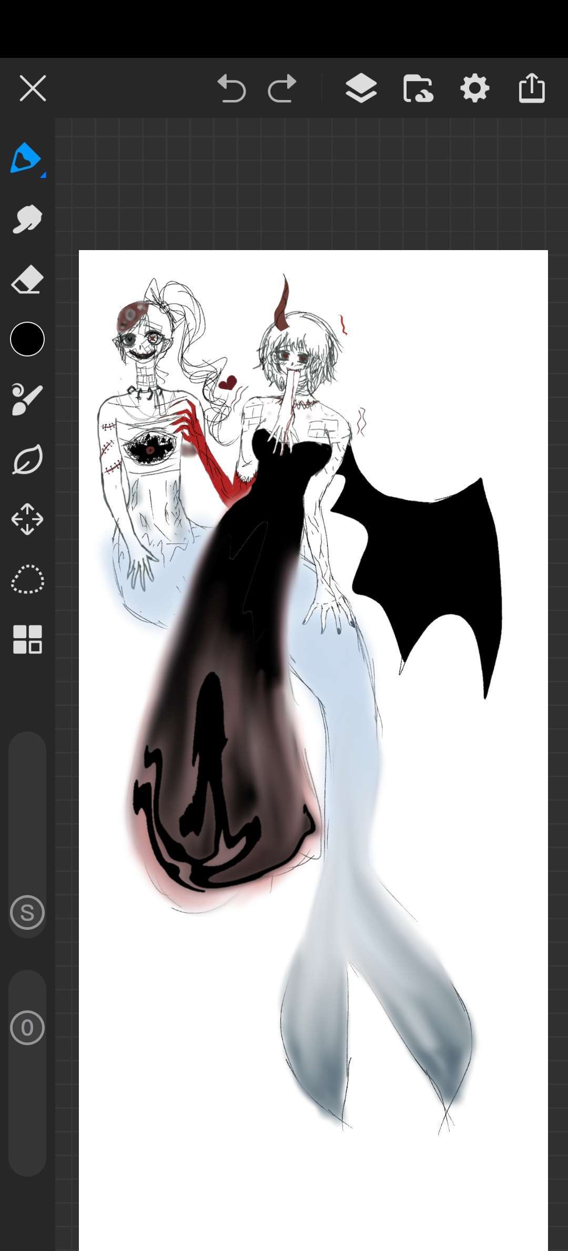
Task: Redo the undone stroke
Action: click(x=282, y=88)
